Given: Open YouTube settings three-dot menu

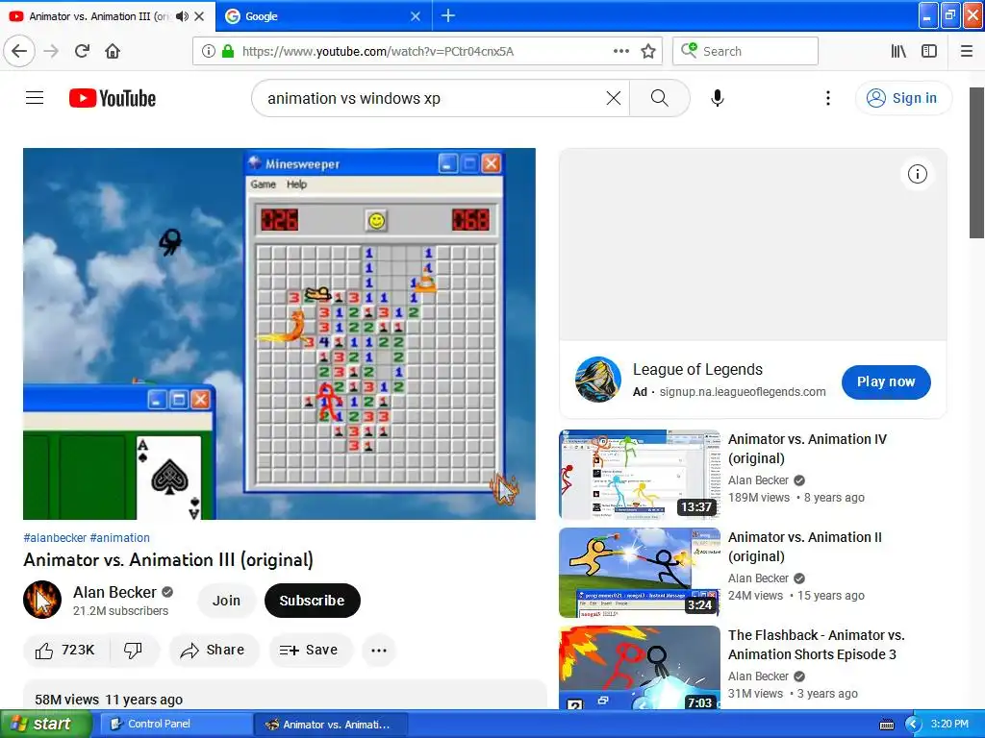Looking at the screenshot, I should pos(828,98).
